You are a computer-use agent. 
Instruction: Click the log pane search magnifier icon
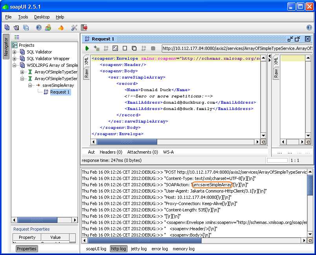310,240
